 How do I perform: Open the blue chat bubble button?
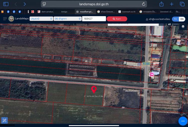(183, 121)
